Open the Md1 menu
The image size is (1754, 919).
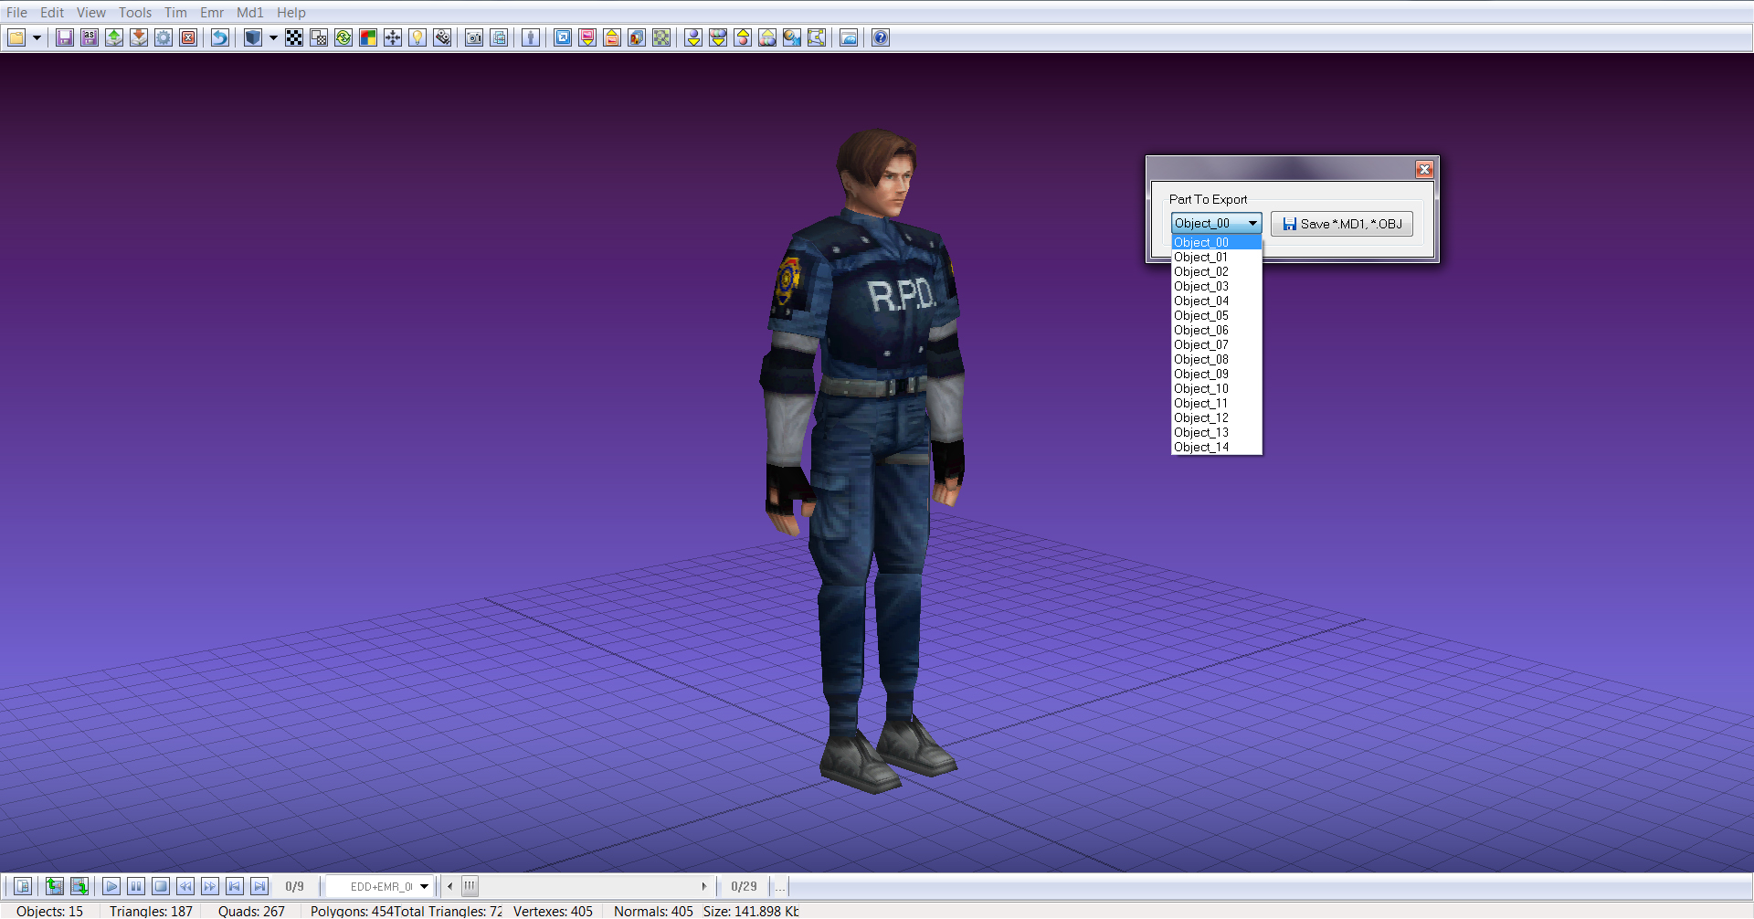click(250, 12)
